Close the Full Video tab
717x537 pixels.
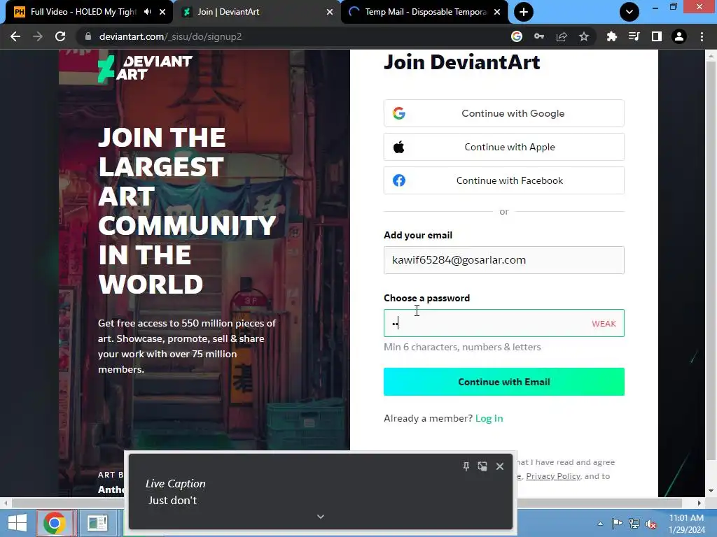click(x=162, y=12)
